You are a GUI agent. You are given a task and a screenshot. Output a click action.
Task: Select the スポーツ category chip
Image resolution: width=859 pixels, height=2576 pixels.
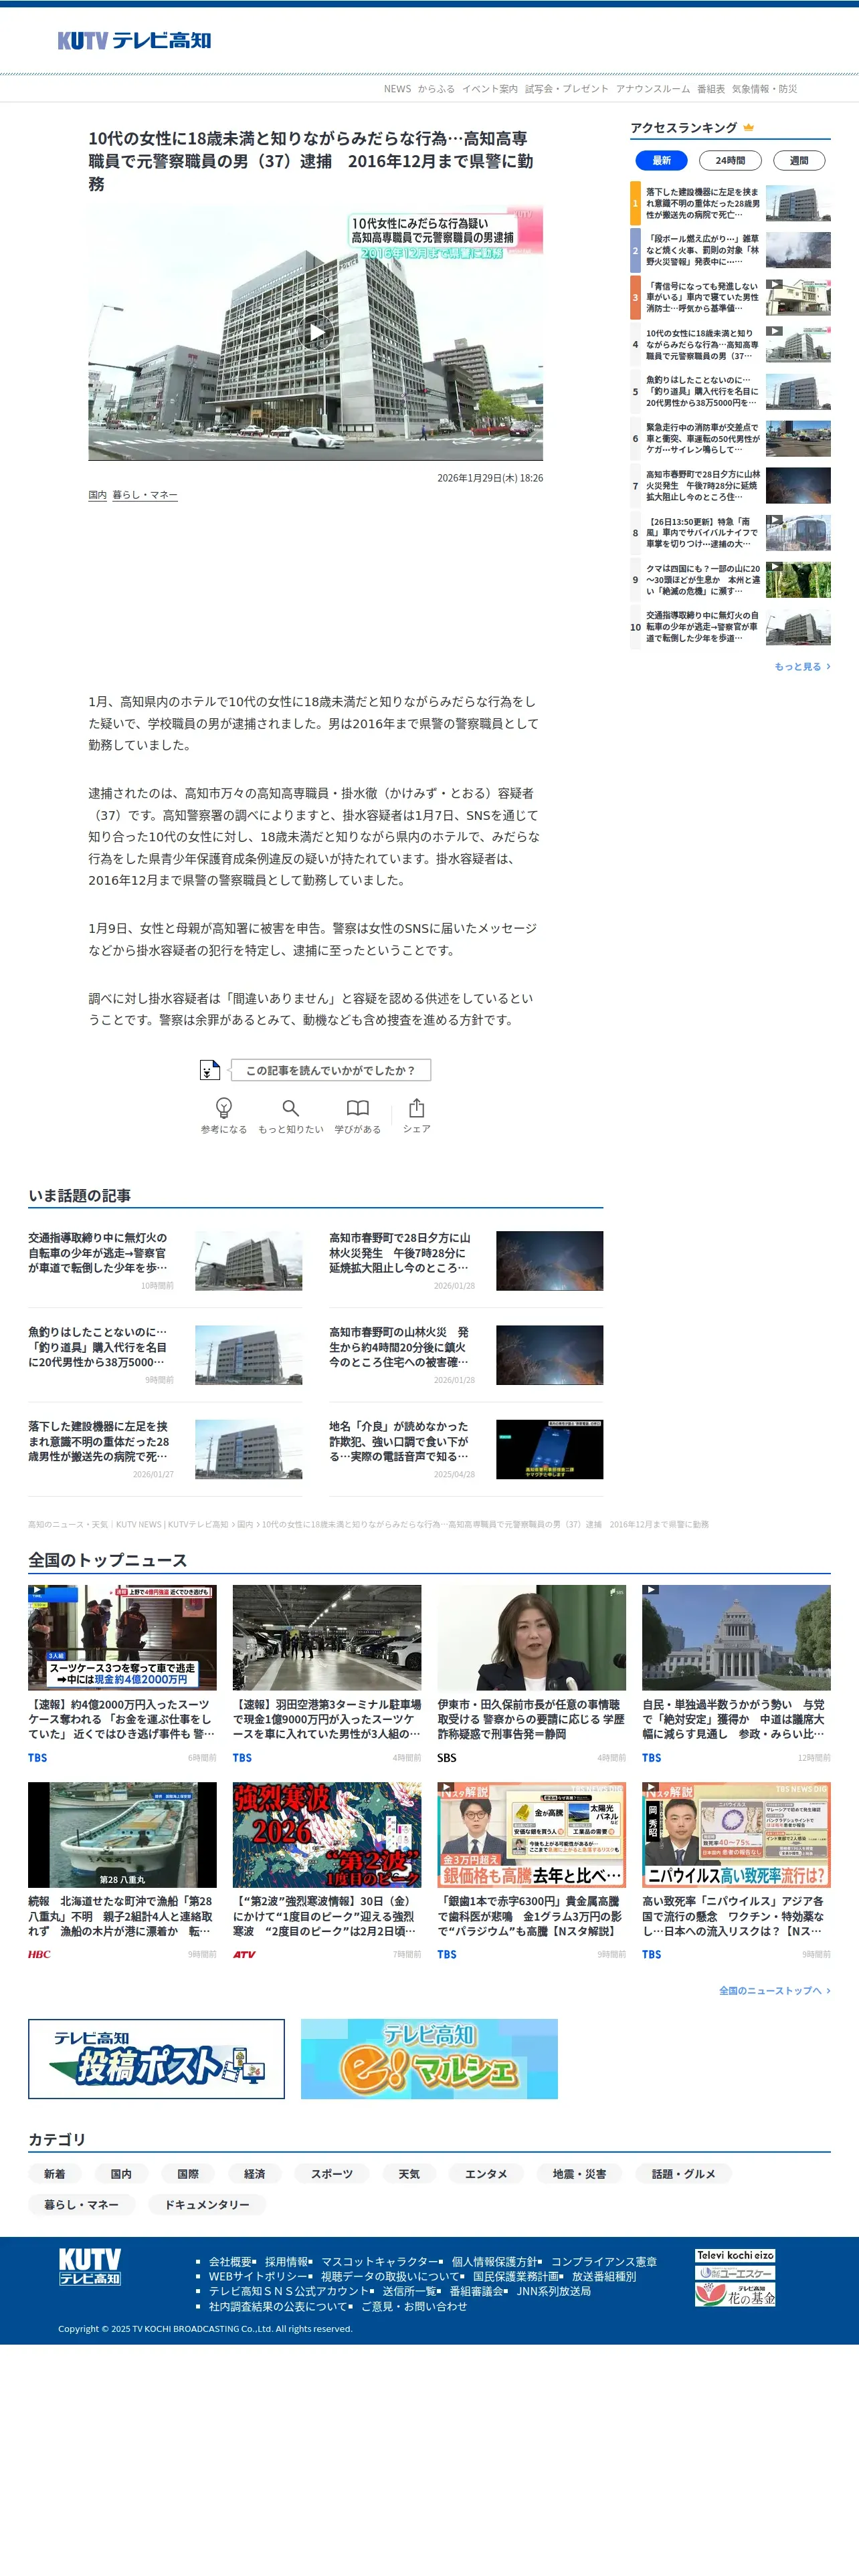pyautogui.click(x=332, y=2174)
